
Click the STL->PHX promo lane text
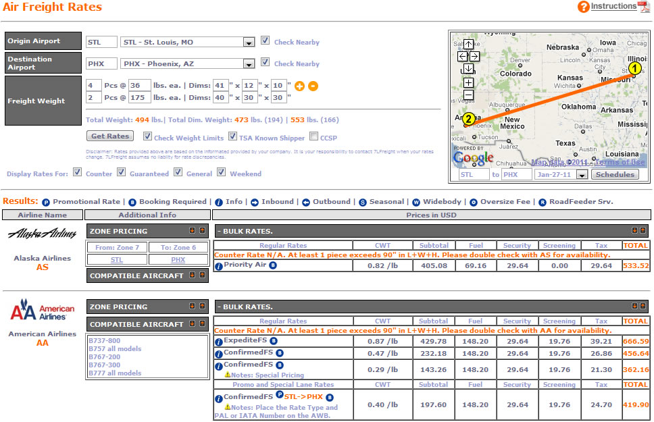point(303,397)
